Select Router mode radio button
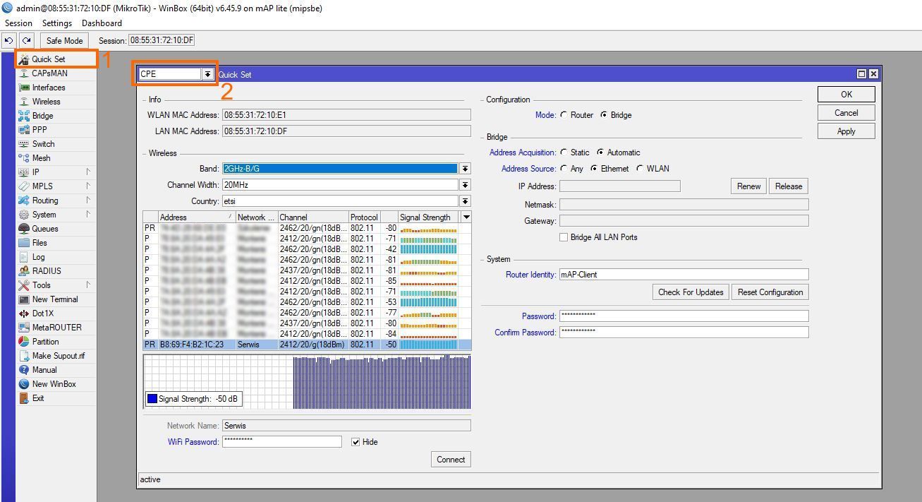 click(x=564, y=115)
